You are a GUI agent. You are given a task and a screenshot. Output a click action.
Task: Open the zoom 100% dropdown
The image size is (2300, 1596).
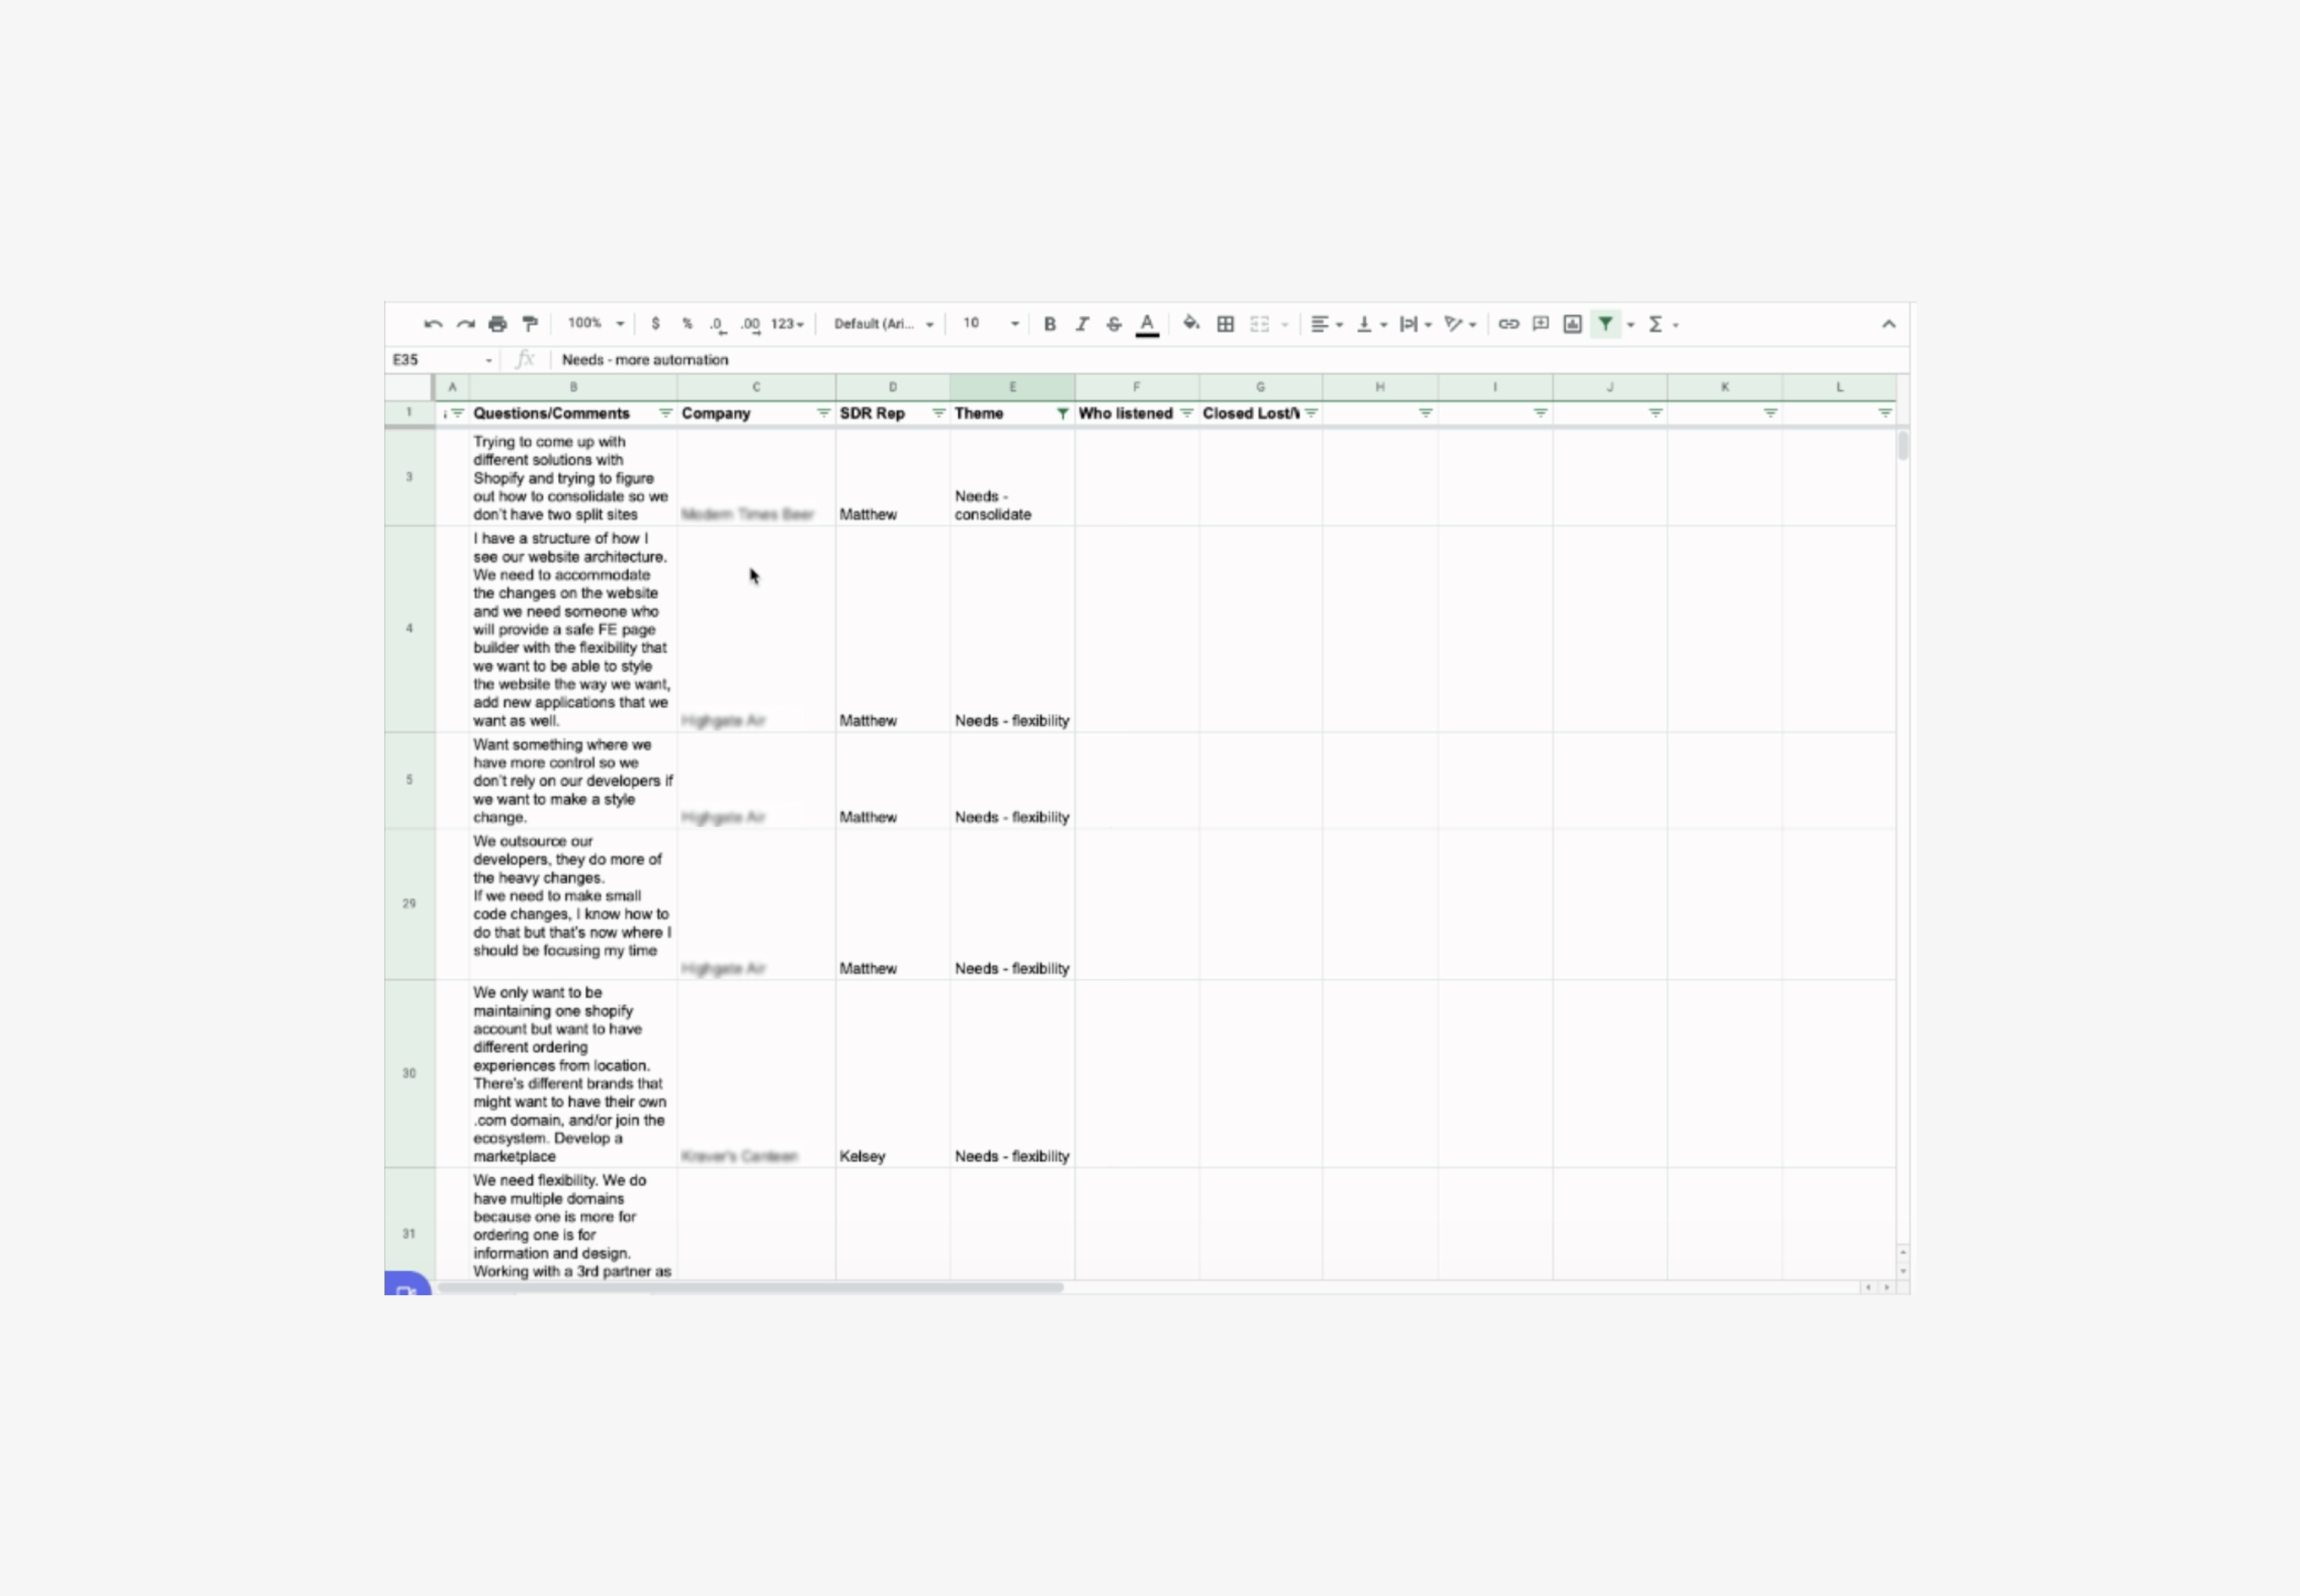[596, 324]
